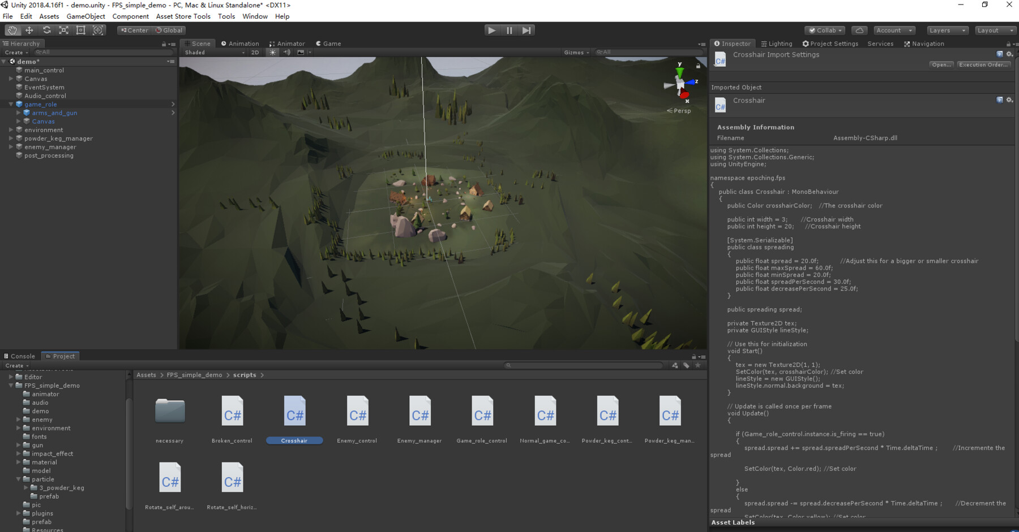Select the combined Transform tool

coord(98,31)
